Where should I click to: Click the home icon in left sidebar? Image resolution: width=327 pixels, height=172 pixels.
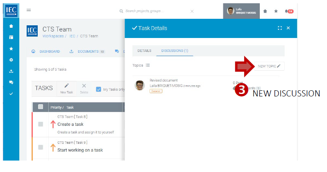point(11,26)
